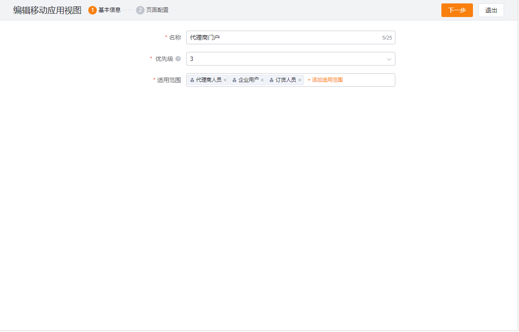Open the 优先级 dropdown
The height and width of the screenshot is (332, 519).
click(290, 59)
